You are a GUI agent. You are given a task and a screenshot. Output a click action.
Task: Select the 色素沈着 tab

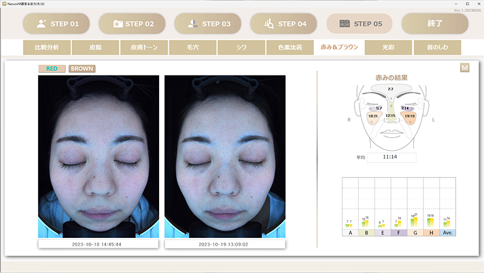(290, 48)
